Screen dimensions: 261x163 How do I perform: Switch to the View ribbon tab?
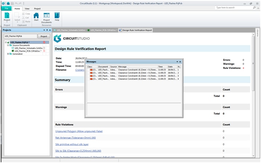[27, 8]
